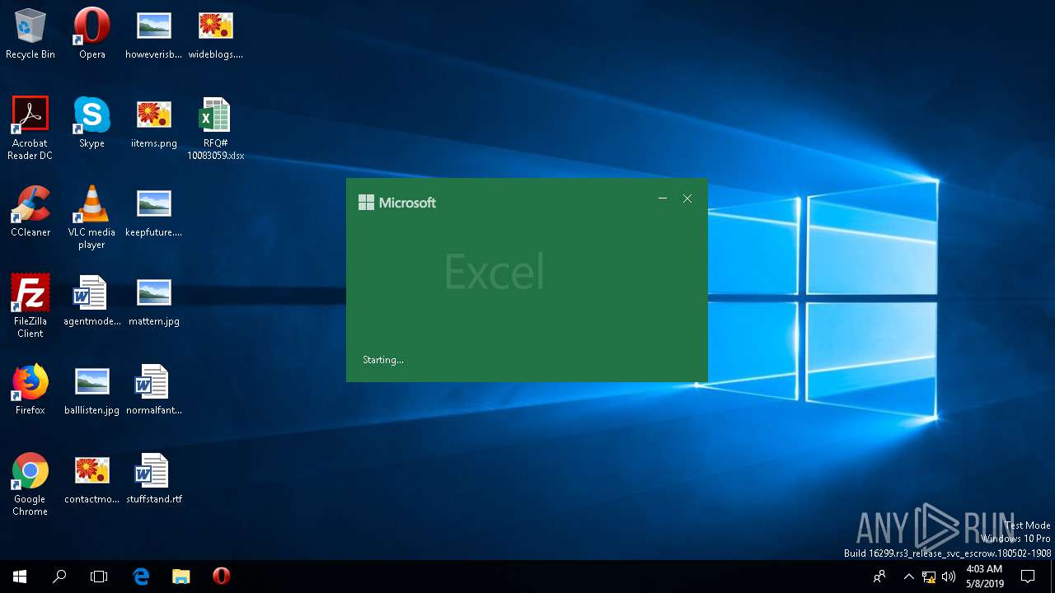
Task: Select the RFQ# 10083059.xlsx spreadsheet
Action: (x=215, y=128)
